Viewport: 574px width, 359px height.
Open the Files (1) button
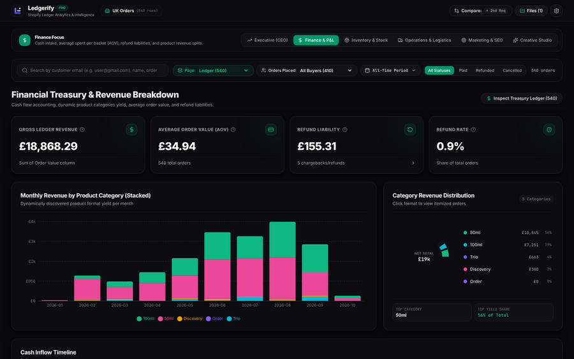pos(531,11)
